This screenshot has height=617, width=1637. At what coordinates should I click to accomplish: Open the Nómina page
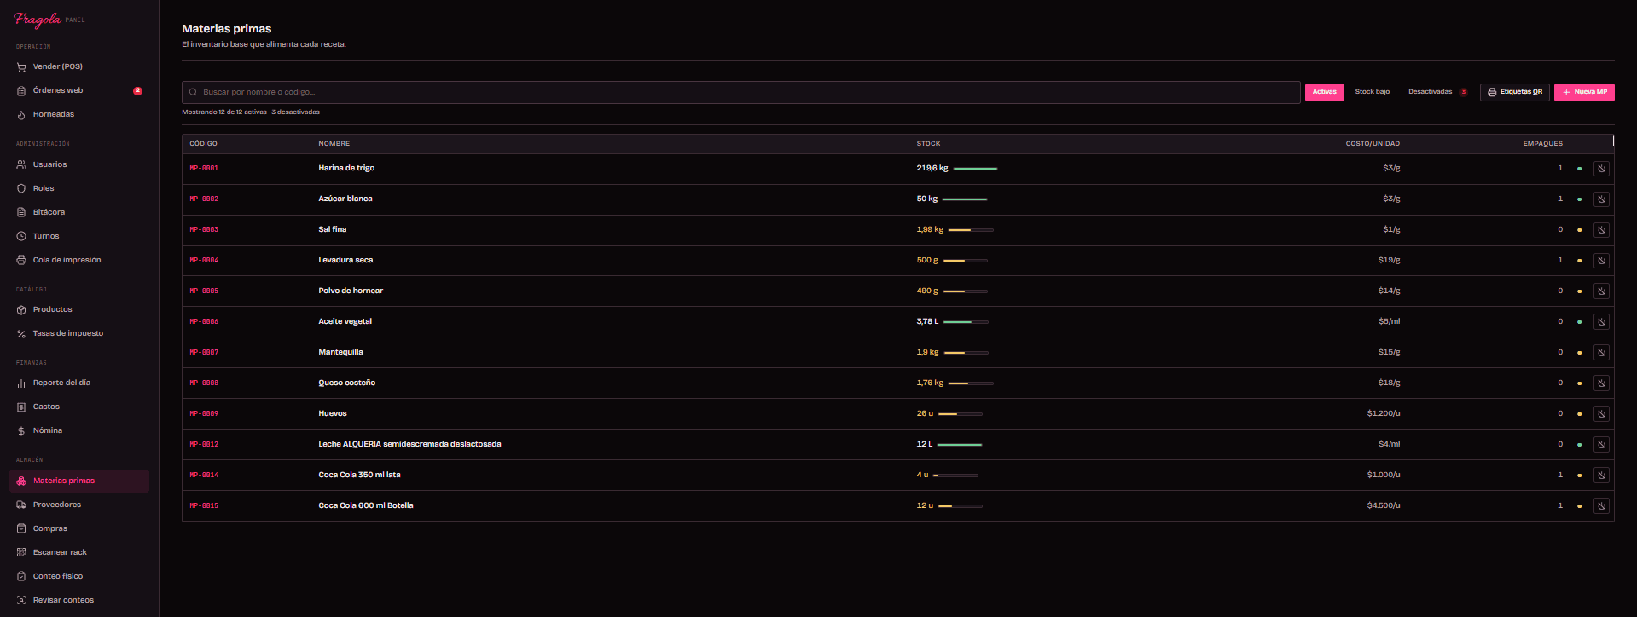pos(78,430)
